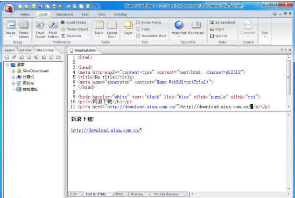The width and height of the screenshot is (295, 198).
Task: Open the Image dropdown arrow
Action: pos(11,37)
